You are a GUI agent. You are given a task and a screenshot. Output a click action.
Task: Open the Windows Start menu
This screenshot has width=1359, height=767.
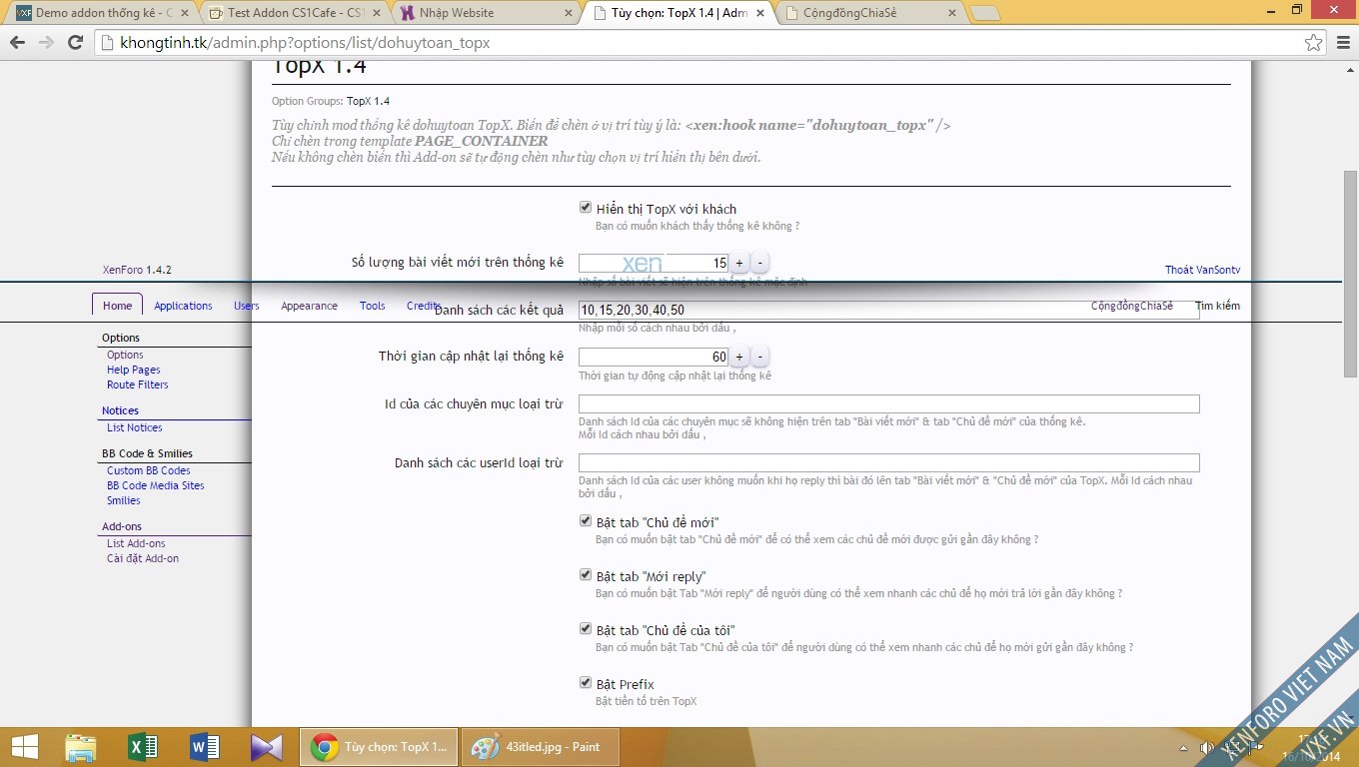pyautogui.click(x=24, y=747)
